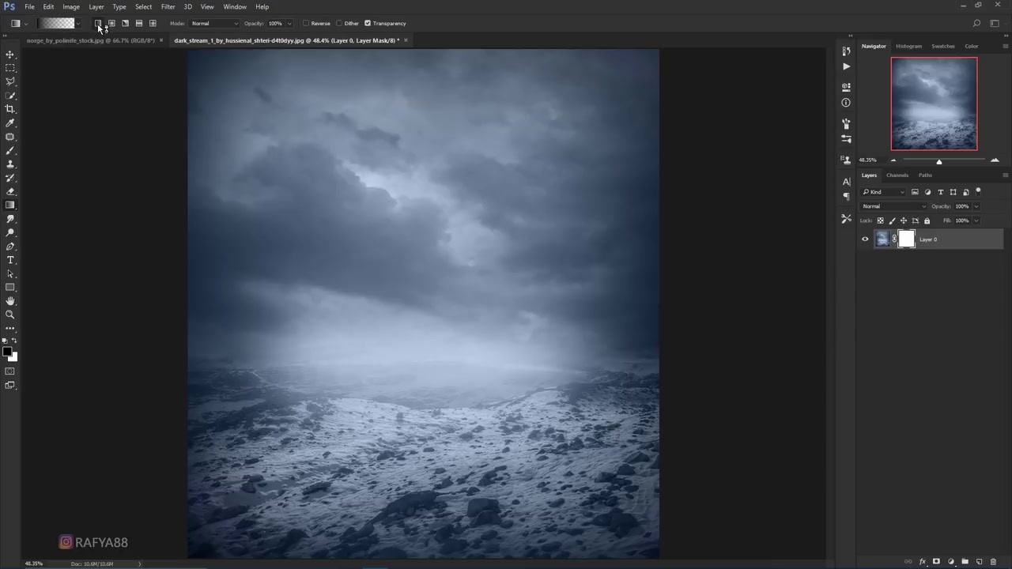Select the Eyedropper tool
The image size is (1012, 569).
click(x=10, y=123)
